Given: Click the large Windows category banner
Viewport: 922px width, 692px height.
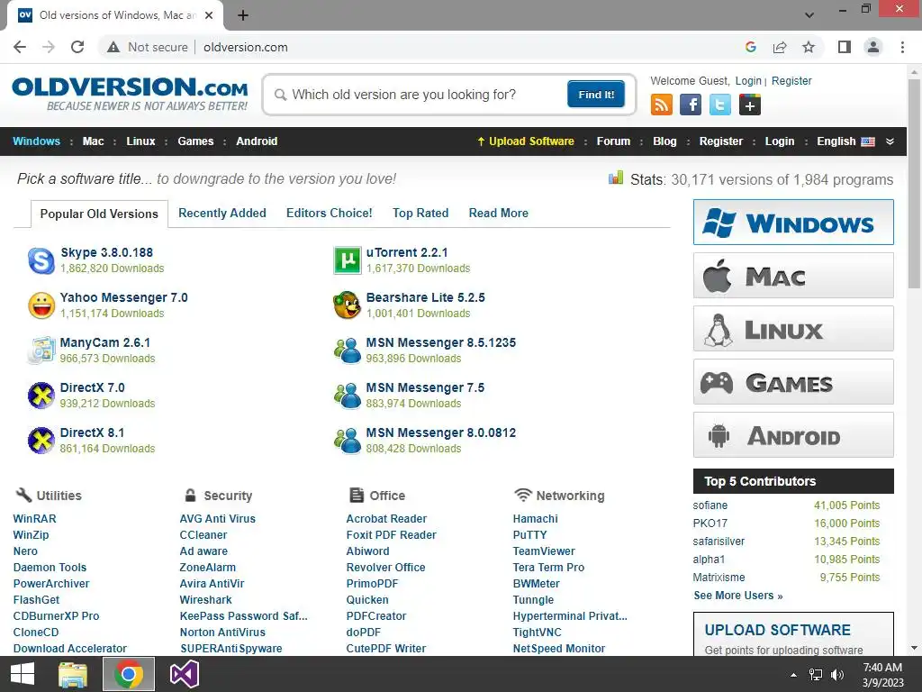Looking at the screenshot, I should point(793,223).
